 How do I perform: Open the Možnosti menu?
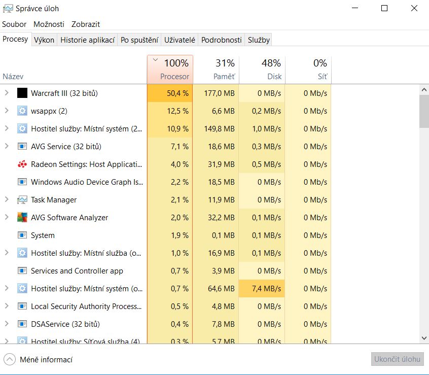click(x=49, y=24)
